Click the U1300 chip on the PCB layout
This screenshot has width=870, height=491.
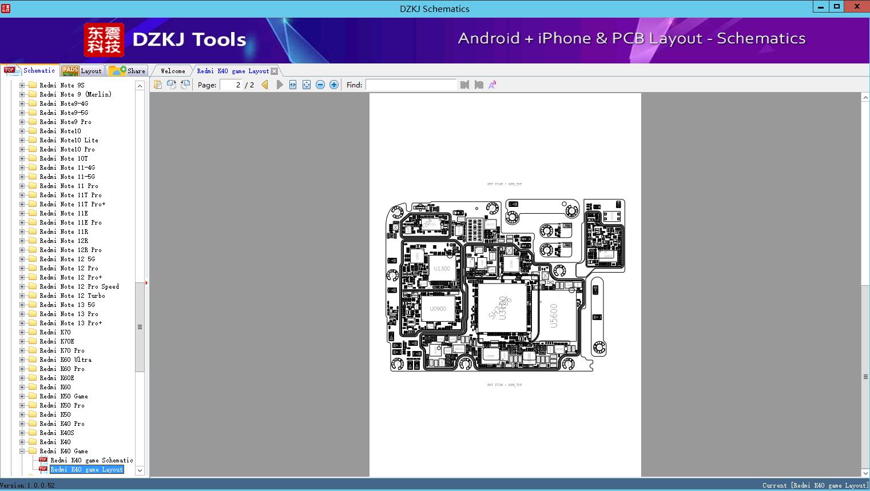(x=442, y=268)
